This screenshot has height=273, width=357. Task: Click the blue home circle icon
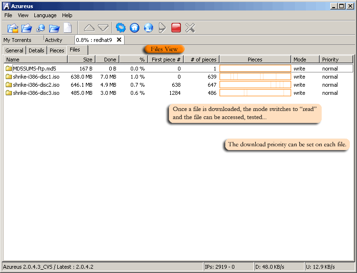pos(135,28)
